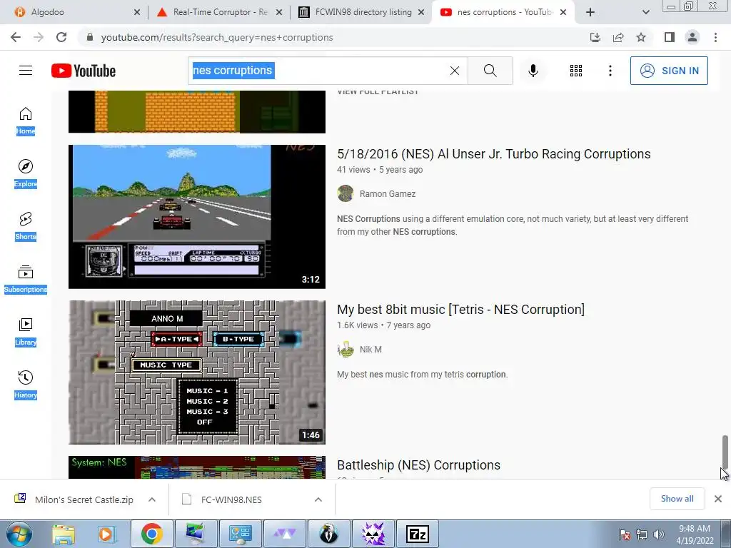This screenshot has height=548, width=731.
Task: Open the FC-WIN98.NES downloaded file
Action: 231,499
